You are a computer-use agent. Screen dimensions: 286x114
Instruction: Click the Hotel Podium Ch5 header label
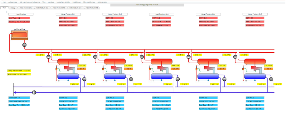point(255,14)
